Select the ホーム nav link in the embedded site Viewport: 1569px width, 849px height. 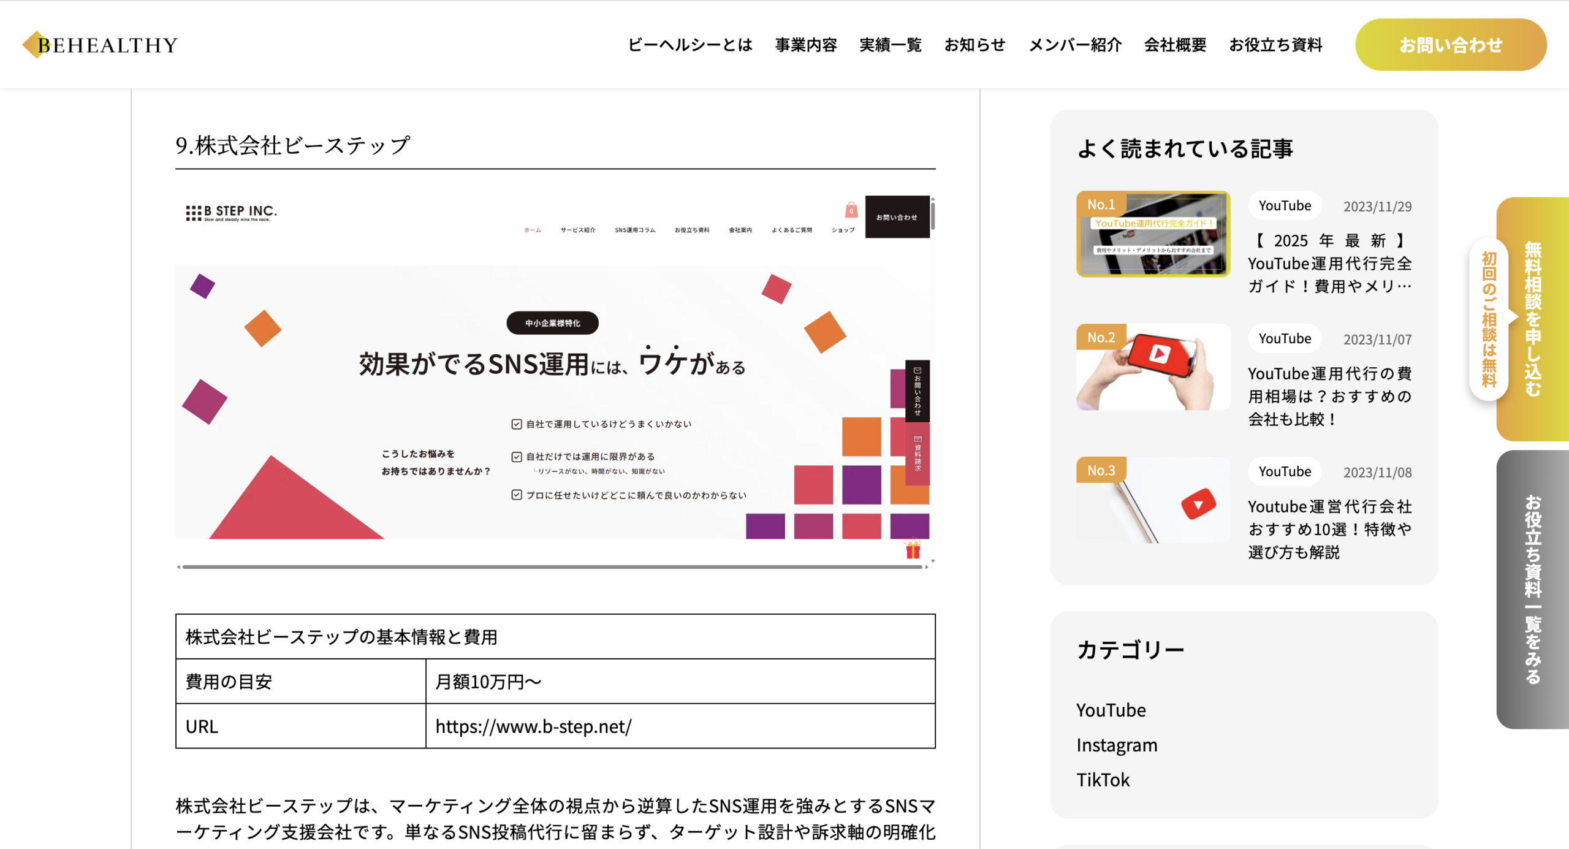click(x=533, y=230)
